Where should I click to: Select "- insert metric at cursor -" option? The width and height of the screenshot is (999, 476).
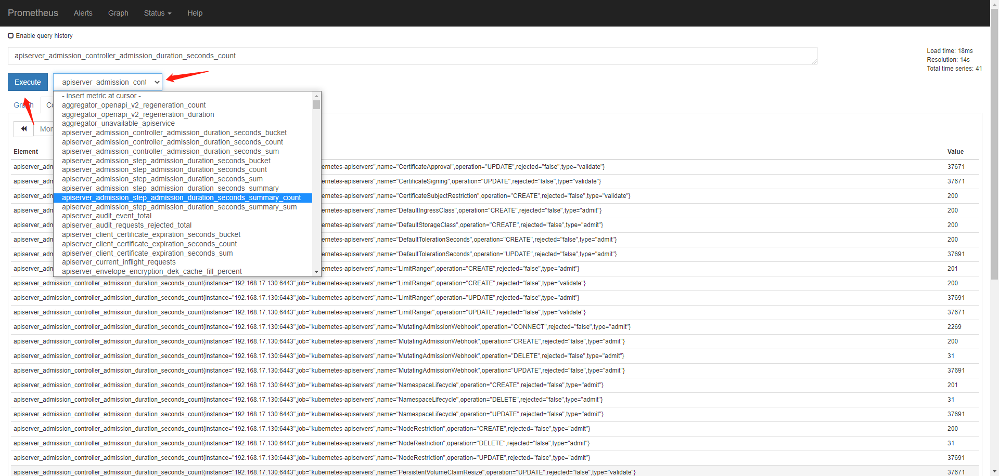point(102,96)
